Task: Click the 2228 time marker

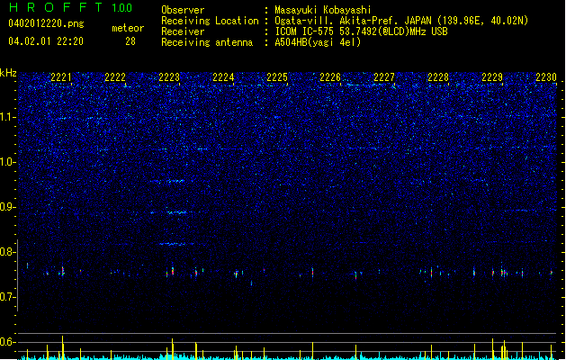Action: coord(438,77)
